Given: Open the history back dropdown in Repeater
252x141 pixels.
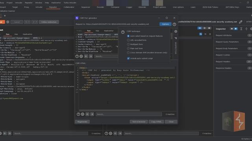Looking at the screenshot, I should [x=27, y=22].
